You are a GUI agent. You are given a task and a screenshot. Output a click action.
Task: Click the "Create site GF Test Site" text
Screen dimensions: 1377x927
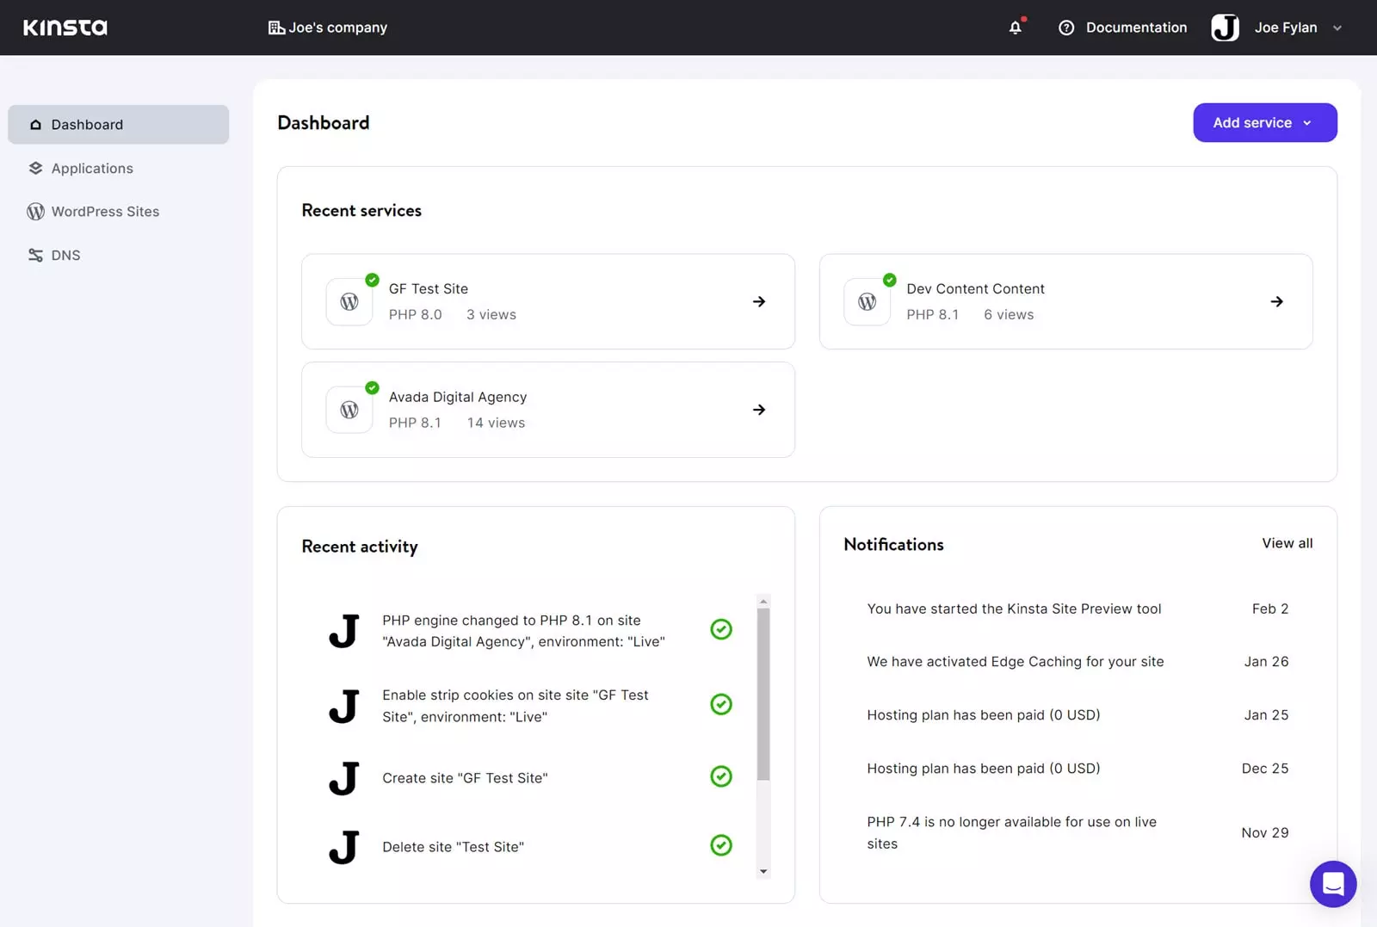(x=465, y=778)
